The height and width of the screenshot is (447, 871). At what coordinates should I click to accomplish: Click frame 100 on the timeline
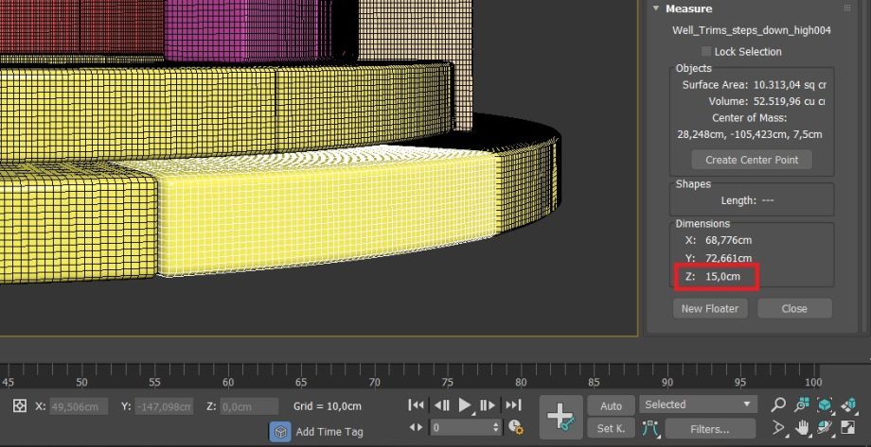(x=813, y=382)
